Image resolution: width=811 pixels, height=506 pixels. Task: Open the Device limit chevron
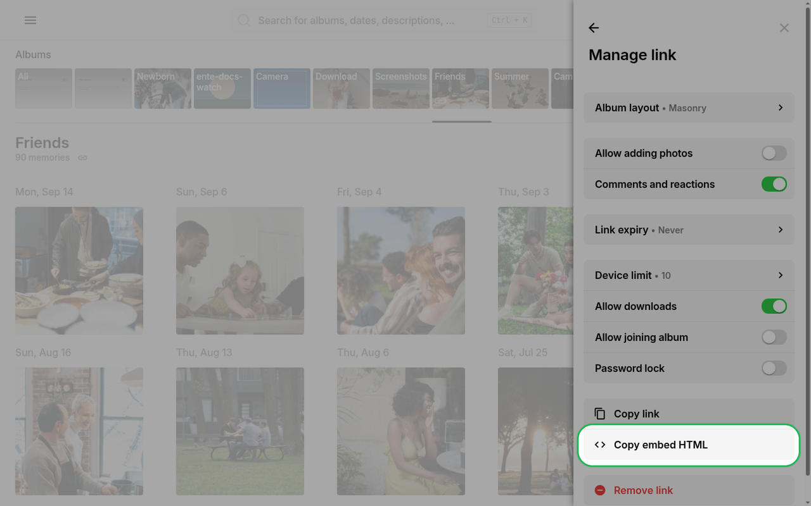pos(781,275)
